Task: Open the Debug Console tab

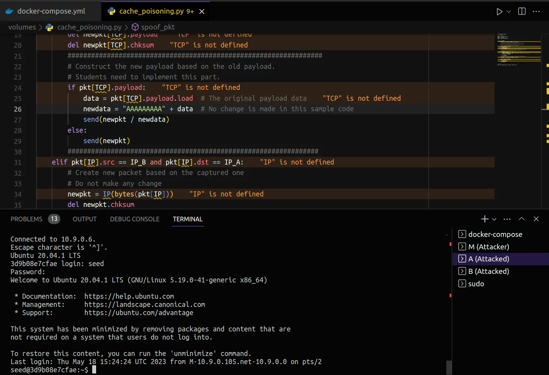Action: tap(135, 219)
